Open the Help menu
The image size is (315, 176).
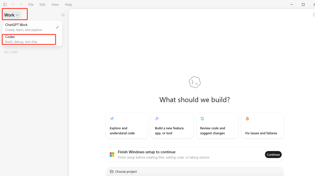click(68, 4)
